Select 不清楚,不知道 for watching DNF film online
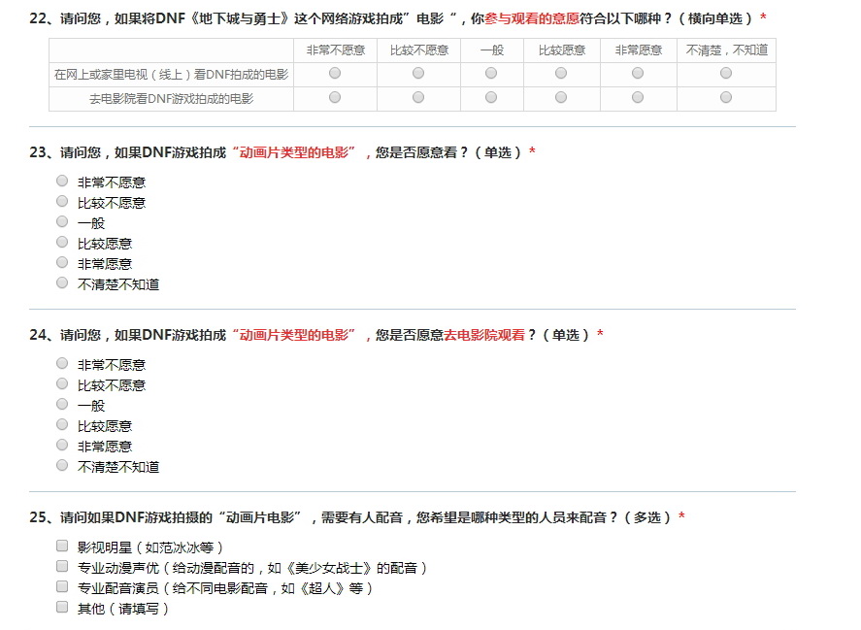 point(726,73)
